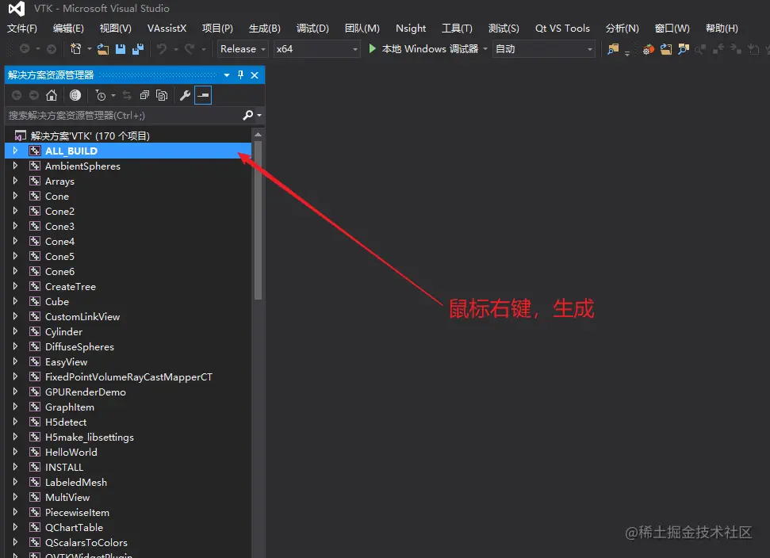
Task: Open the search options dropdown arrow
Action: (259, 116)
